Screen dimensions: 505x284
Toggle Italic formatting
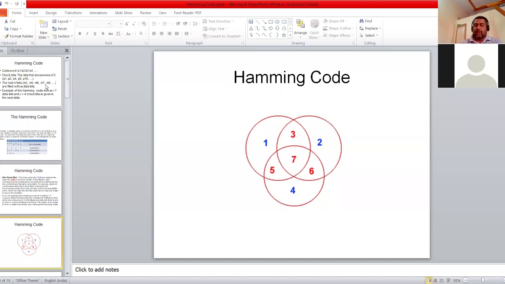[x=87, y=34]
